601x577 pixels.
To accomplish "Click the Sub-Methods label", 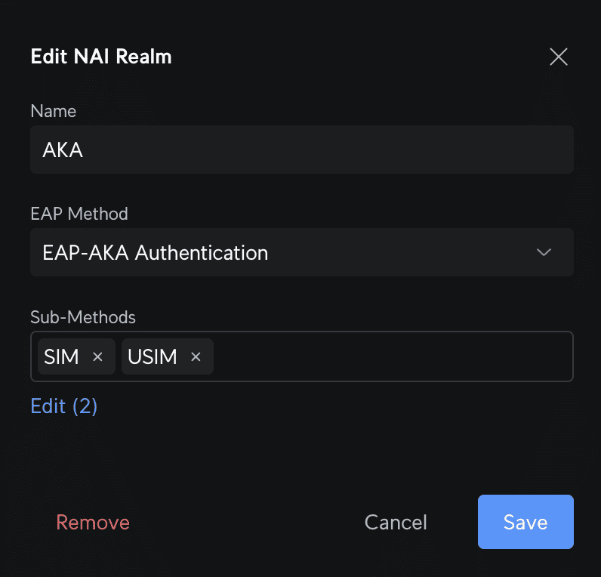I will coord(83,317).
